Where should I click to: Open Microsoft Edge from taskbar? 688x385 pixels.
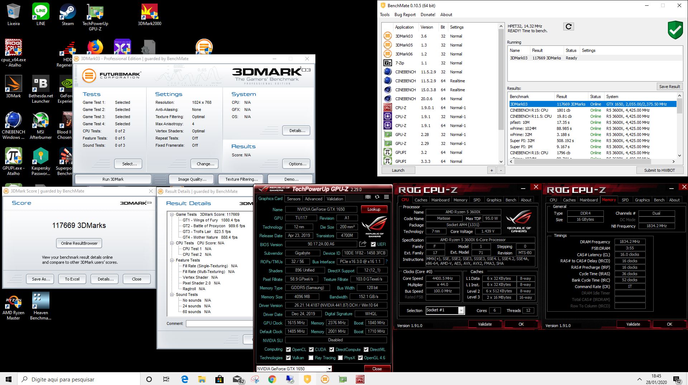(x=185, y=379)
